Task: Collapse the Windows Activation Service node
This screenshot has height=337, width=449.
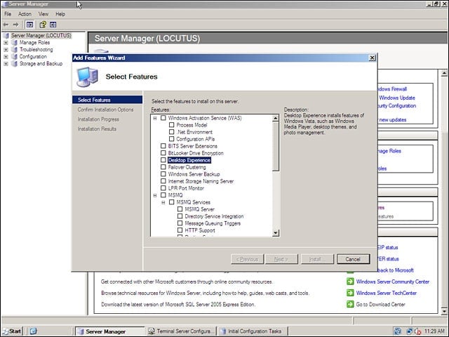Action: click(155, 118)
